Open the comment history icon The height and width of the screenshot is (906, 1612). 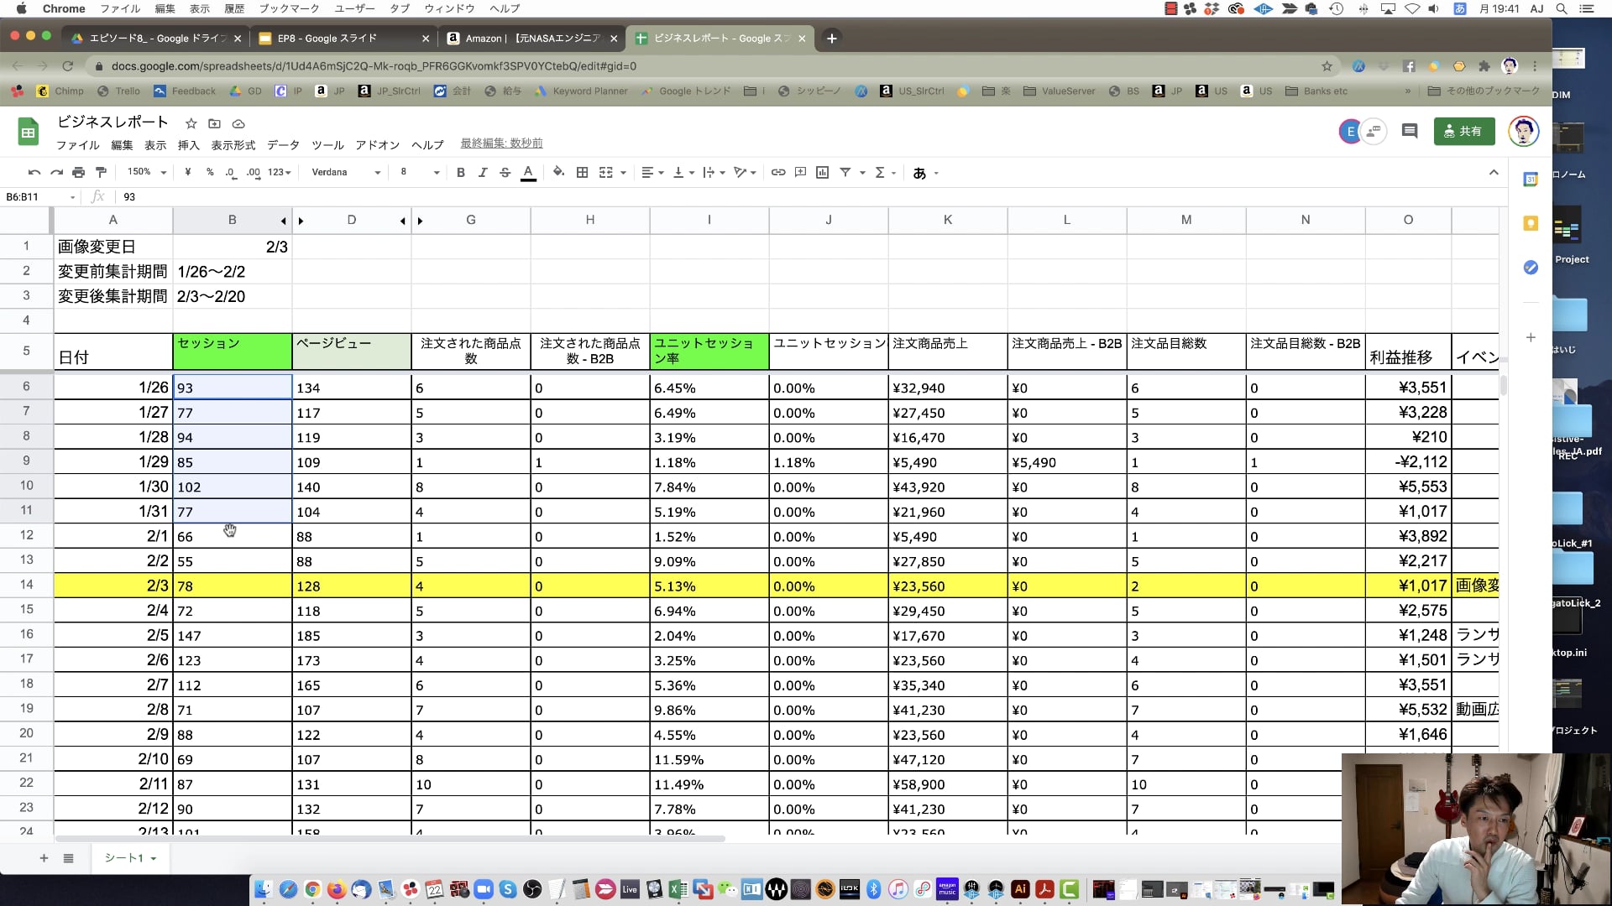(x=1410, y=131)
